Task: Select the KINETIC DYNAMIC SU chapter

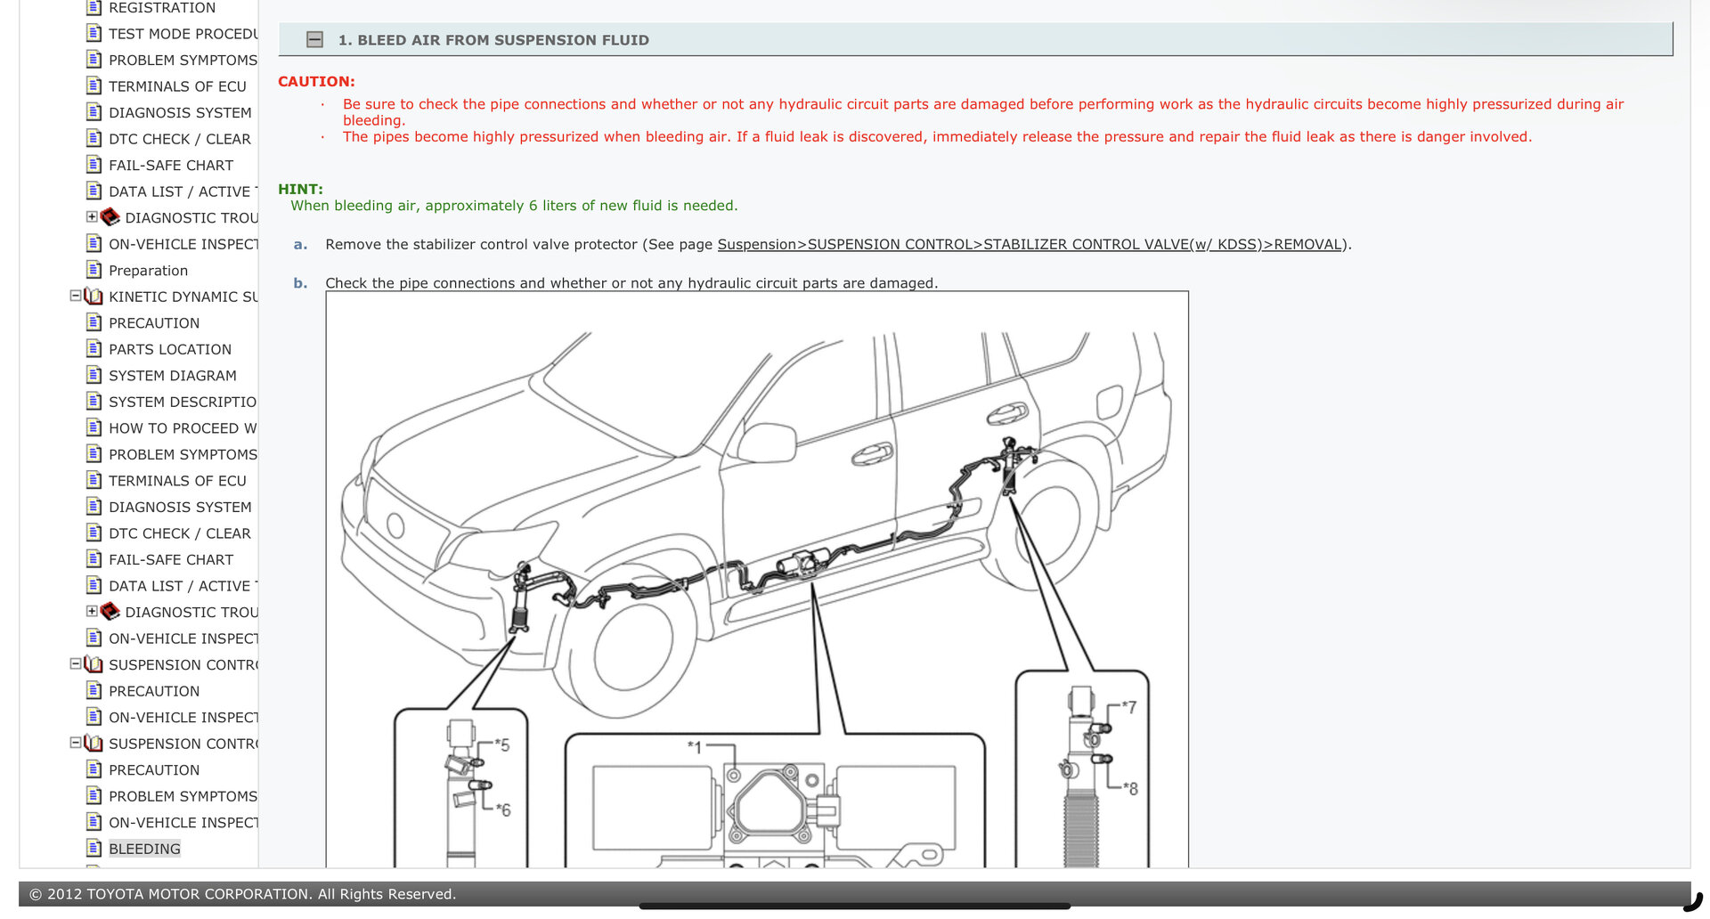Action: click(x=183, y=297)
